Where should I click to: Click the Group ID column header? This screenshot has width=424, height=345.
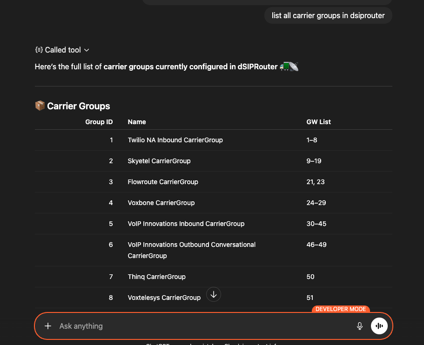click(x=99, y=122)
